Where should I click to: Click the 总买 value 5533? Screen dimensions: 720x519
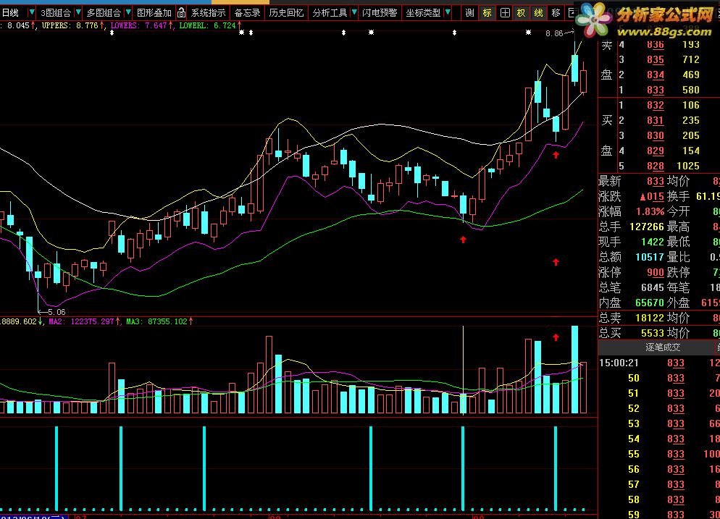coord(653,333)
